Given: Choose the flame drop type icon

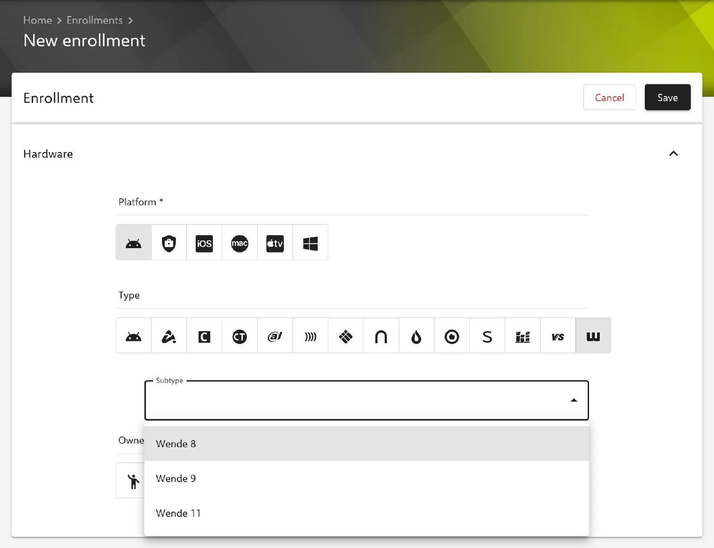Looking at the screenshot, I should point(416,336).
